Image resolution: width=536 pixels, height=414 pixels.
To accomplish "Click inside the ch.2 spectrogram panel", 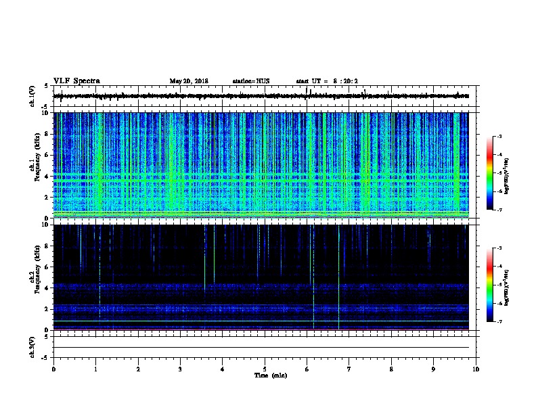I will 261,277.
